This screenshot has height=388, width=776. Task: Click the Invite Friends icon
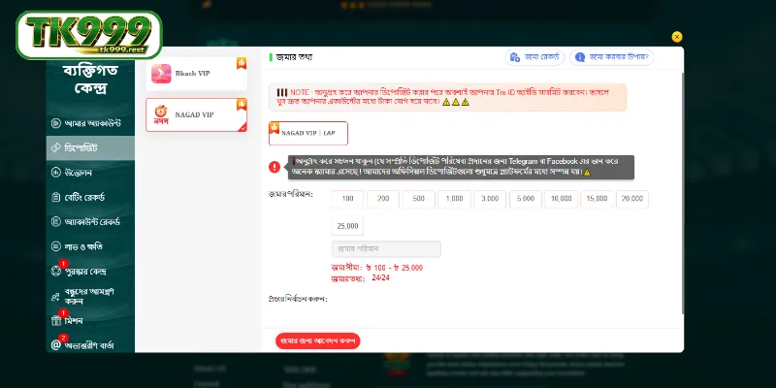click(x=56, y=297)
